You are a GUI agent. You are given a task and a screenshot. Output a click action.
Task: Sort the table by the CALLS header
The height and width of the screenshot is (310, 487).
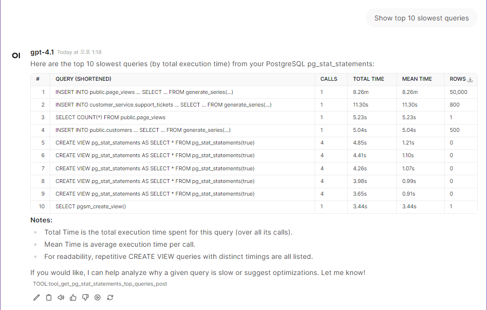[329, 79]
